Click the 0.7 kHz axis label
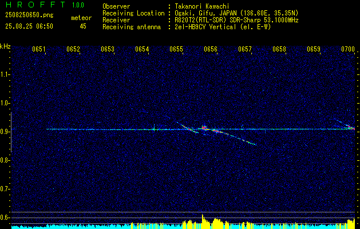The height and width of the screenshot is (229, 360). pyautogui.click(x=4, y=189)
